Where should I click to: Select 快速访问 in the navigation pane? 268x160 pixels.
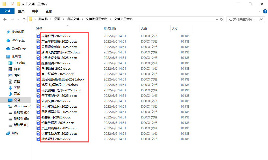click(18, 32)
